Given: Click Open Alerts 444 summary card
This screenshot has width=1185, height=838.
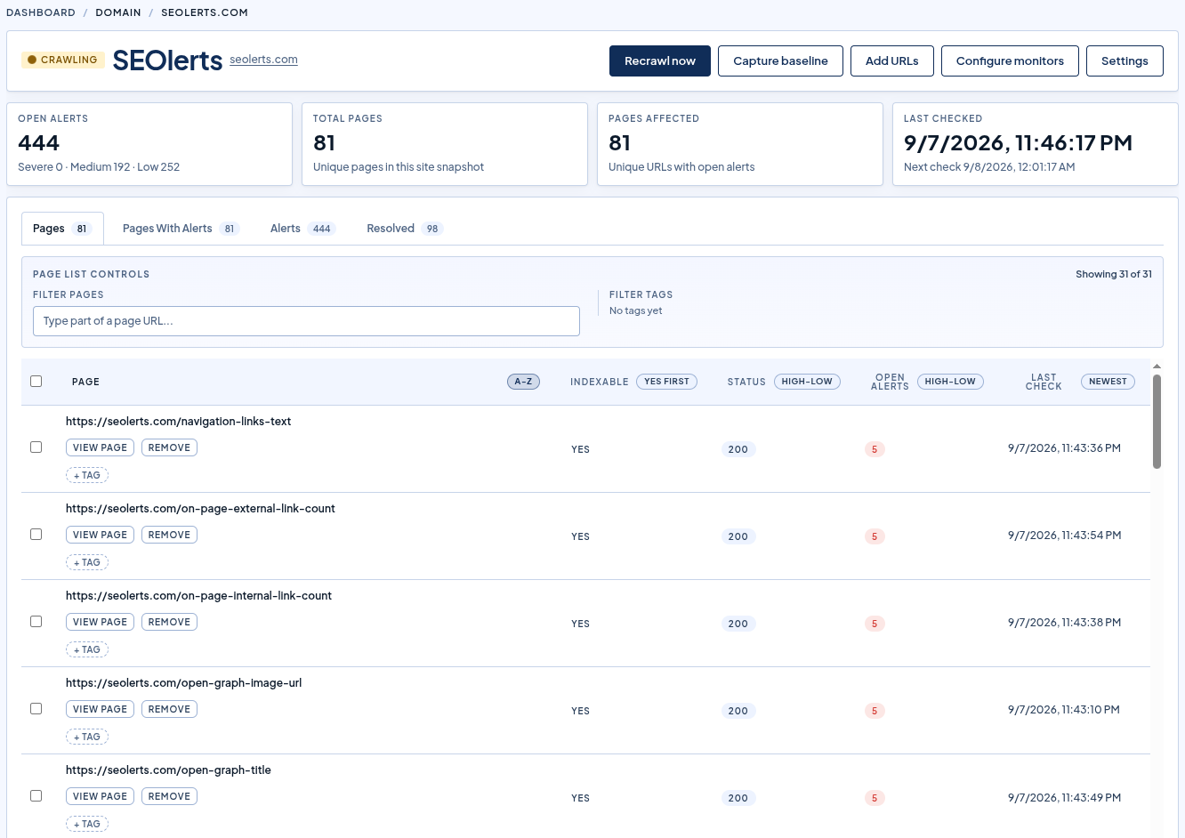Looking at the screenshot, I should coord(149,144).
